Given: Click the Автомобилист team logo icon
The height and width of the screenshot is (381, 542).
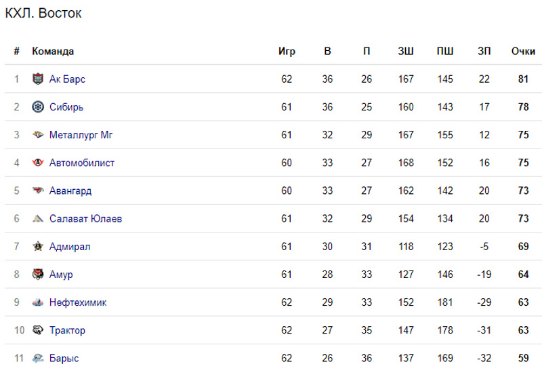Looking at the screenshot, I should click(38, 163).
